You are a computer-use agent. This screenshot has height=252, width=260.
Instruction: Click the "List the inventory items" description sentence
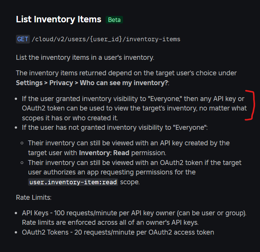(x=85, y=58)
